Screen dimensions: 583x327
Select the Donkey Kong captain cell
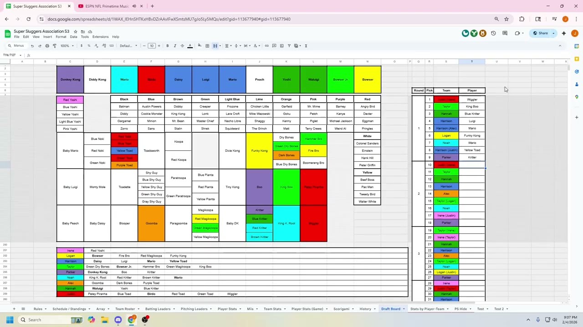(70, 79)
